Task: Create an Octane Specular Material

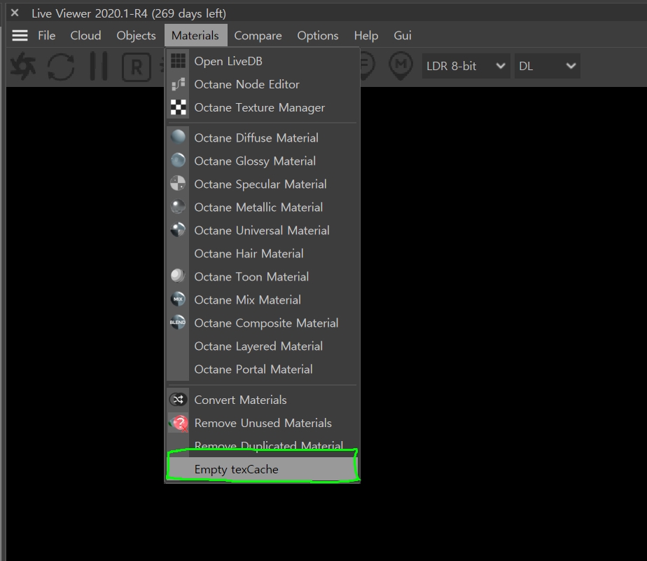Action: pyautogui.click(x=262, y=184)
